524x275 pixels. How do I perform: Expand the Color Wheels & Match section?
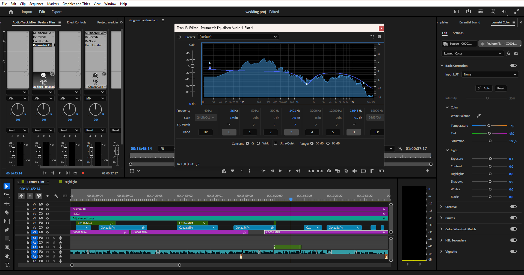pyautogui.click(x=441, y=229)
